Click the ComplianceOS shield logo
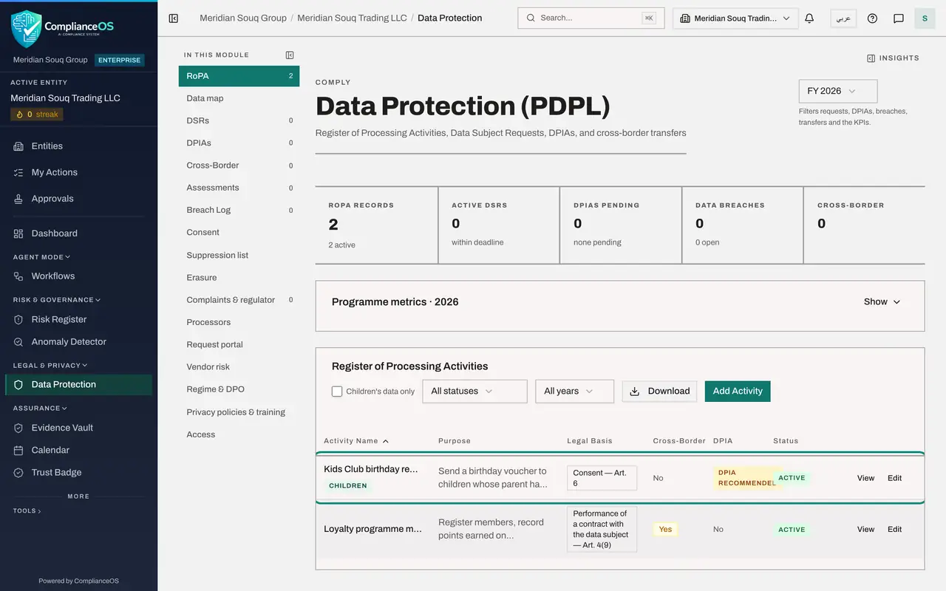This screenshot has height=591, width=946. 27,28
